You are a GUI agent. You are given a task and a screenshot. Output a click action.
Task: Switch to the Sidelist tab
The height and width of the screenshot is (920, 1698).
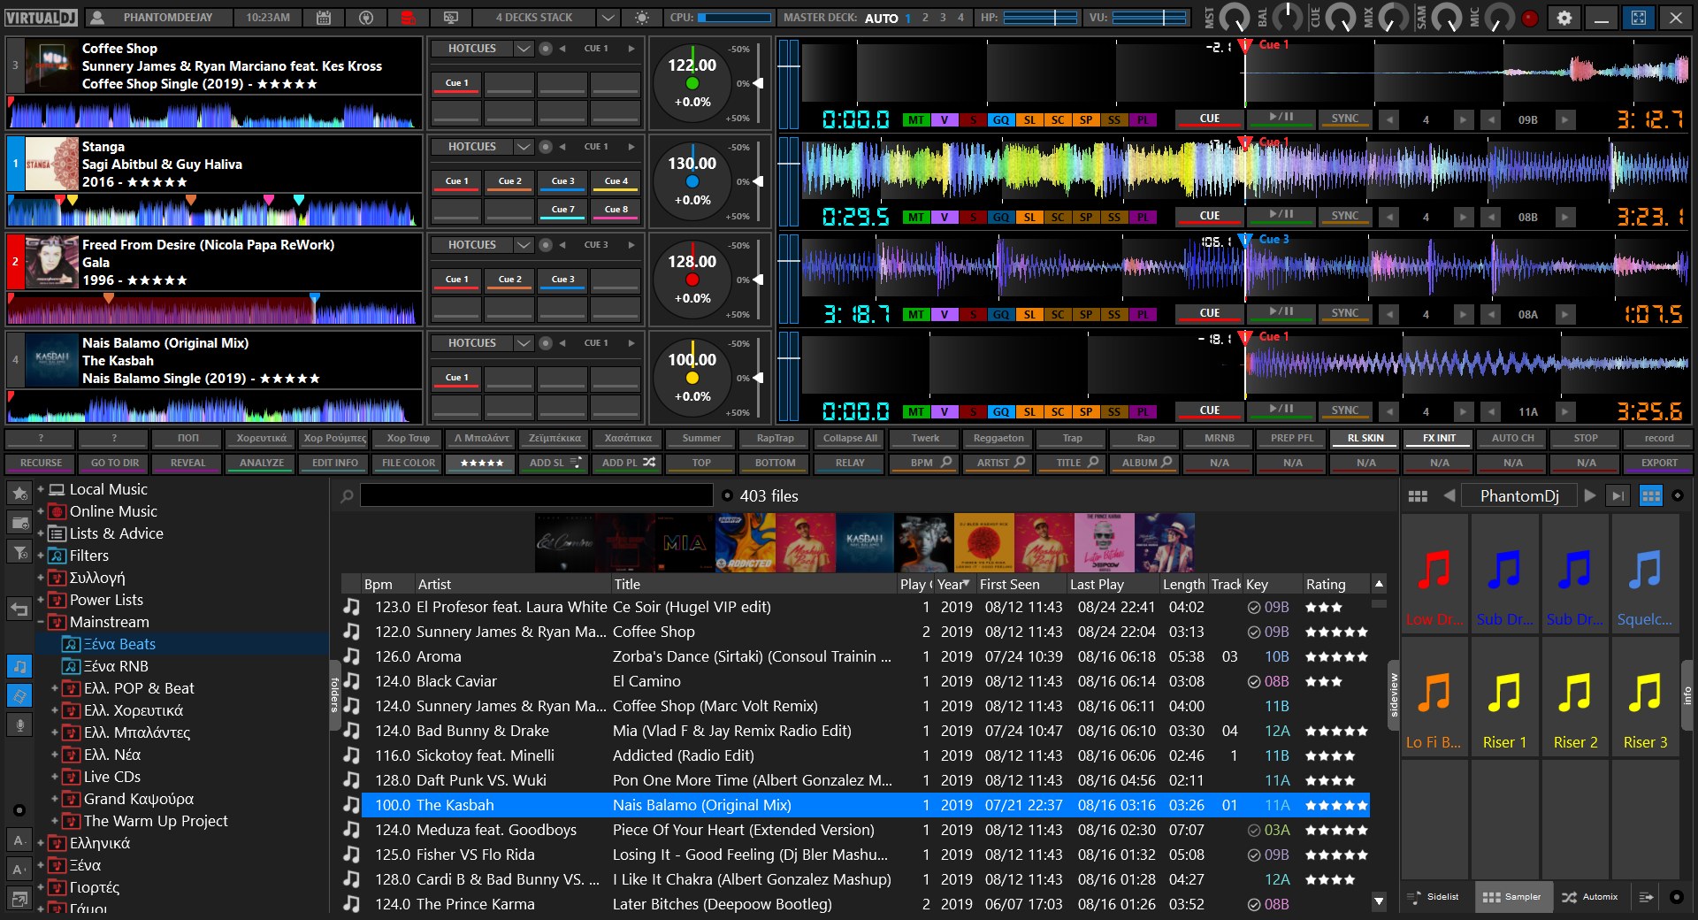1434,897
